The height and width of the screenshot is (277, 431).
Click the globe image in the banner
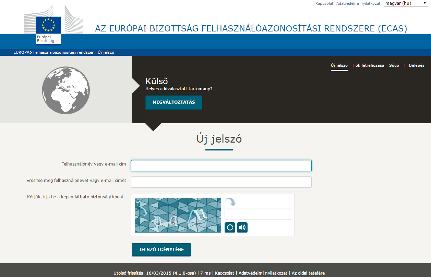(66, 90)
